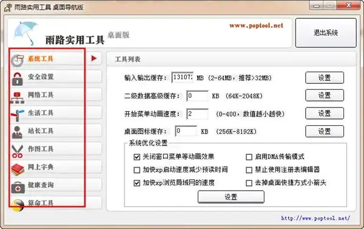This screenshot has width=364, height=229.
Task: Click the app icon in the title bar
Action: click(8, 7)
